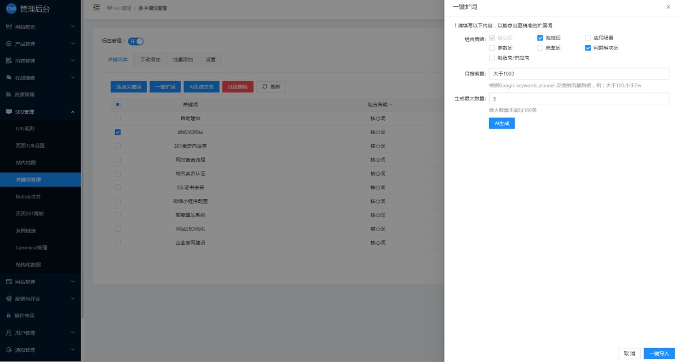Click the 配置与开发 sliders icon
The height and width of the screenshot is (362, 677).
(x=8, y=298)
